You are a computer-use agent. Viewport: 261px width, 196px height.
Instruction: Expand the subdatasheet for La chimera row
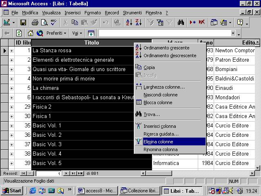tap(11, 88)
